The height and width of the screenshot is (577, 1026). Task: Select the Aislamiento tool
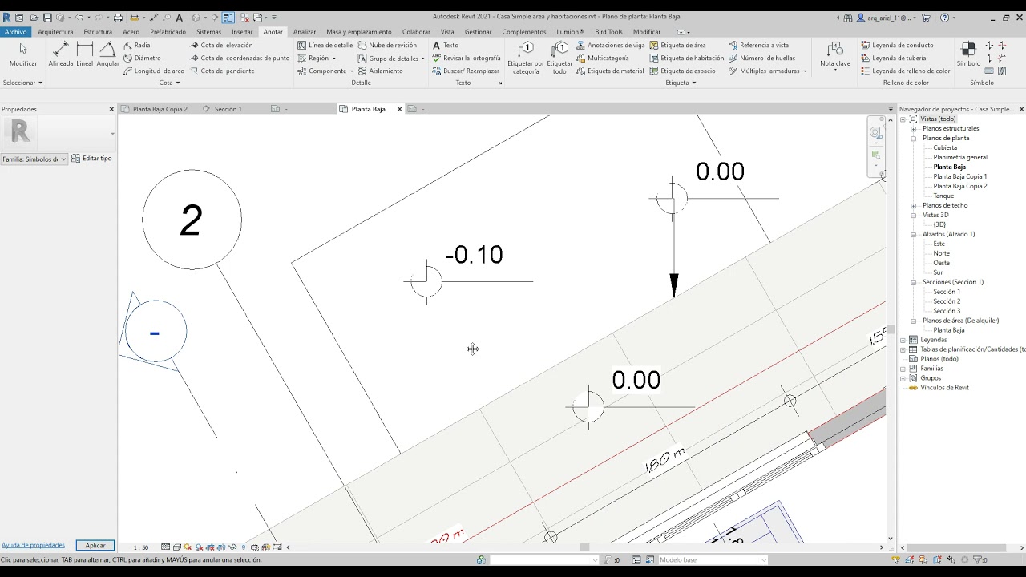[381, 71]
